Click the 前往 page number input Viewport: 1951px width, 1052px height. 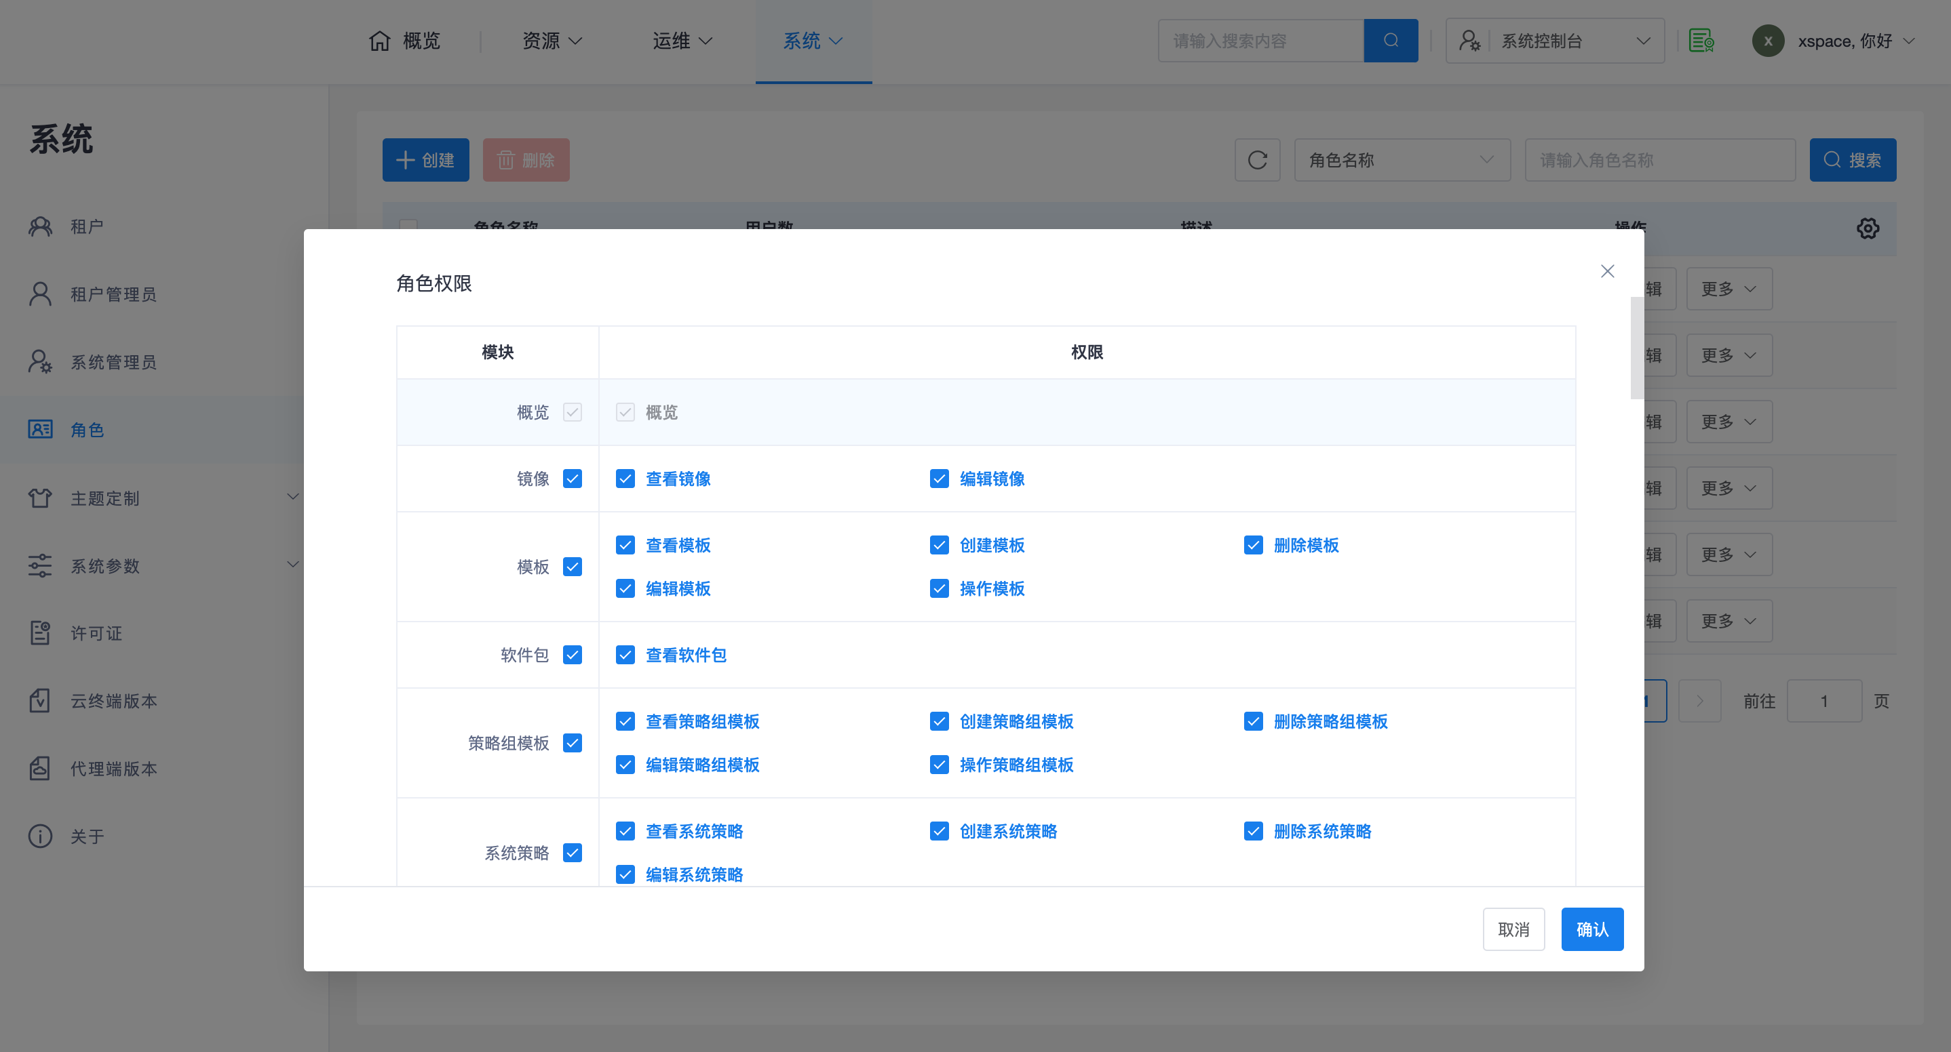[x=1823, y=701]
